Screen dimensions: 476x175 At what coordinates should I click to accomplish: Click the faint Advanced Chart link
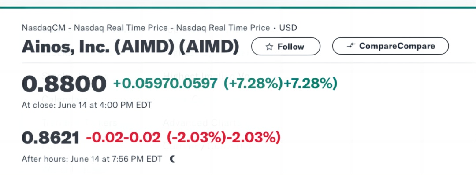point(202,123)
